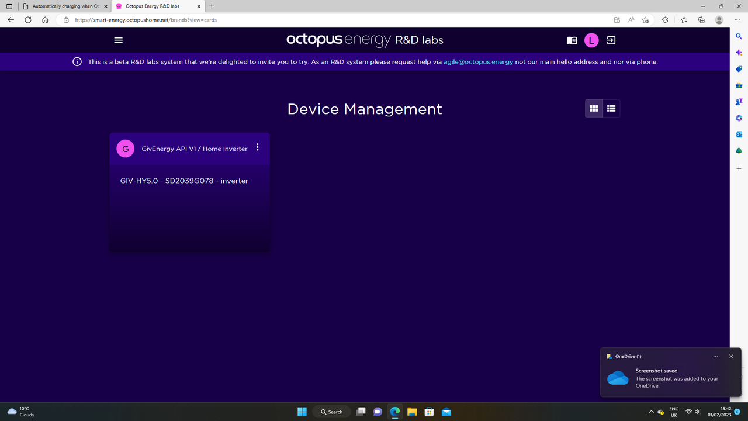The width and height of the screenshot is (748, 421).
Task: Click the agile@octopus.energy email link
Action: (x=478, y=61)
